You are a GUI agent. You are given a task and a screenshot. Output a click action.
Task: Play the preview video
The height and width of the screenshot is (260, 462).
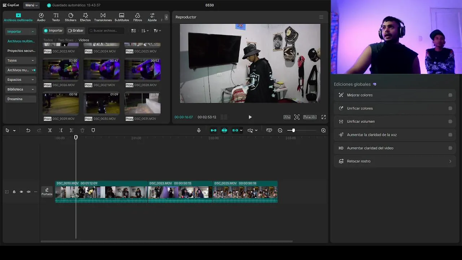tap(250, 117)
